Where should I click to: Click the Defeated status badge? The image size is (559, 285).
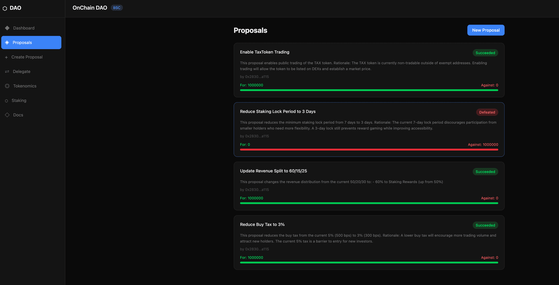click(487, 112)
